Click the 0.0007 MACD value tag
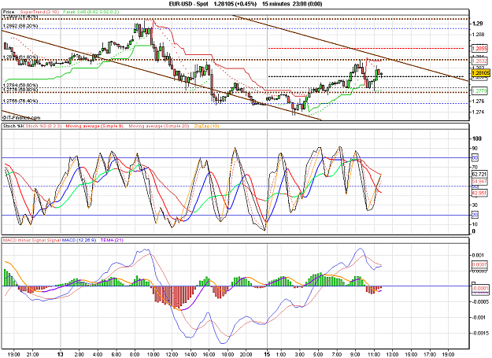492x358 pixels. point(479,265)
